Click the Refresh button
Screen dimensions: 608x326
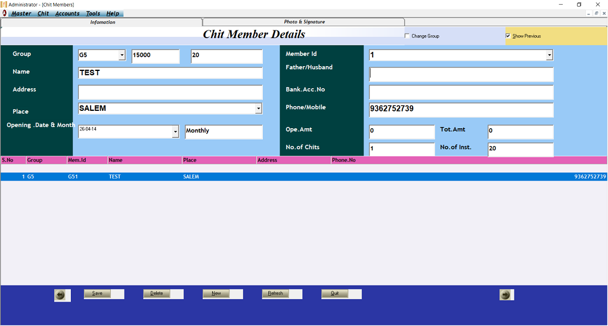275,293
